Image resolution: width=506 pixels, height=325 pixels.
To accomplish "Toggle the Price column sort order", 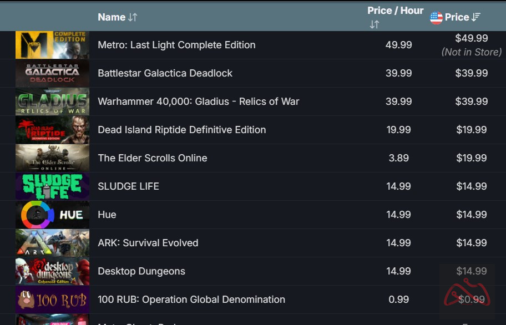I will [x=475, y=17].
